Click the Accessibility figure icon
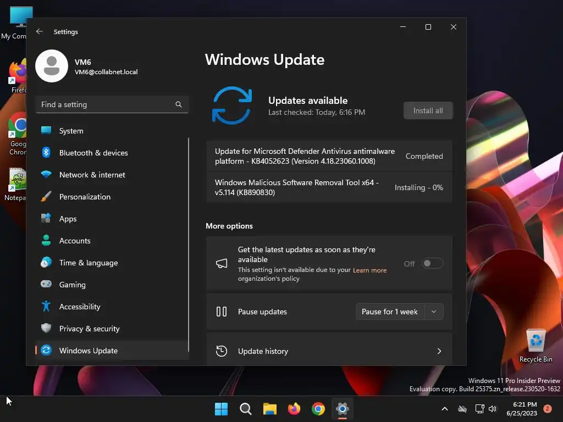 pos(46,307)
